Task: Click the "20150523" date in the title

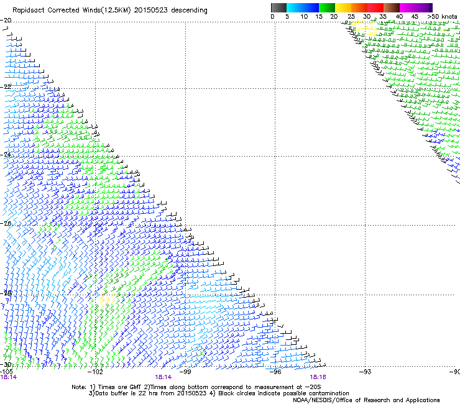Action: (151, 11)
